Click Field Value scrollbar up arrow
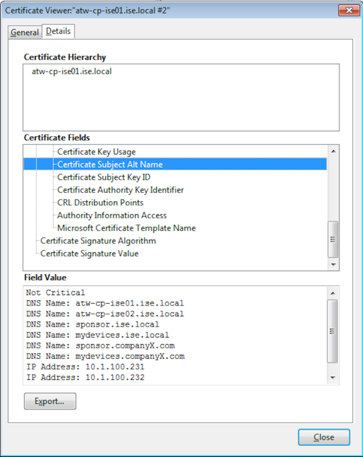Image resolution: width=363 pixels, height=457 pixels. (333, 293)
